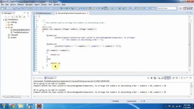Open Google Chrome from the taskbar

(x=13, y=106)
